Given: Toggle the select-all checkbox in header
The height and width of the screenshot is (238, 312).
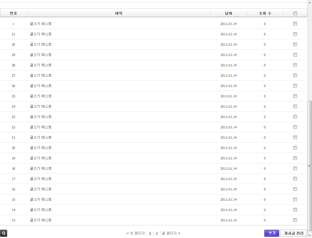Looking at the screenshot, I should click(x=295, y=13).
